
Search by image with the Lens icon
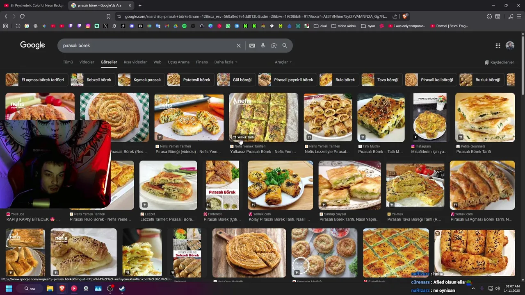(274, 45)
